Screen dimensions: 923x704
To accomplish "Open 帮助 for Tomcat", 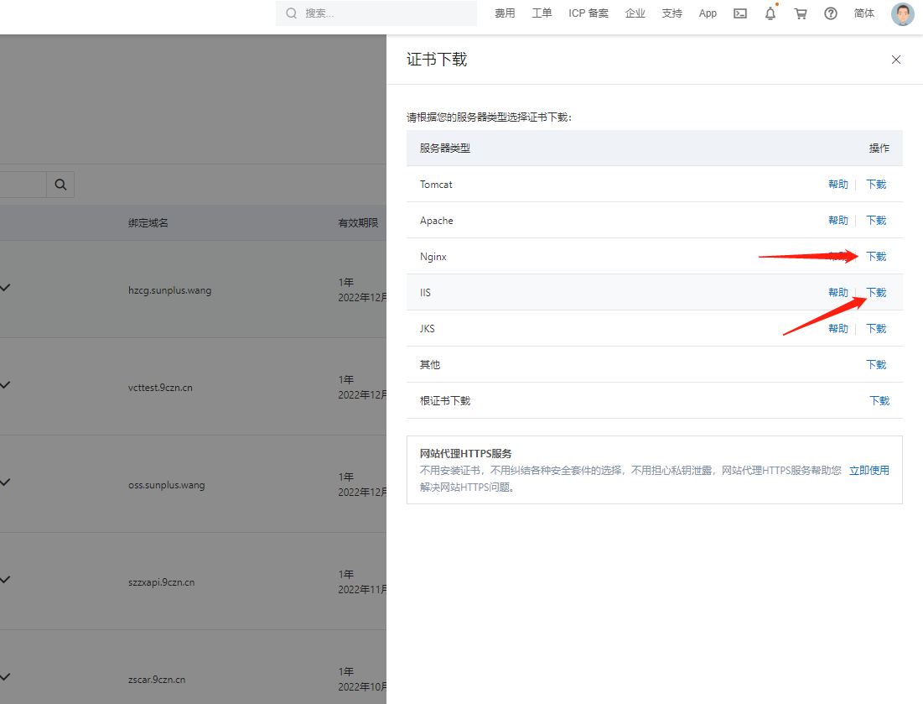I will [837, 185].
